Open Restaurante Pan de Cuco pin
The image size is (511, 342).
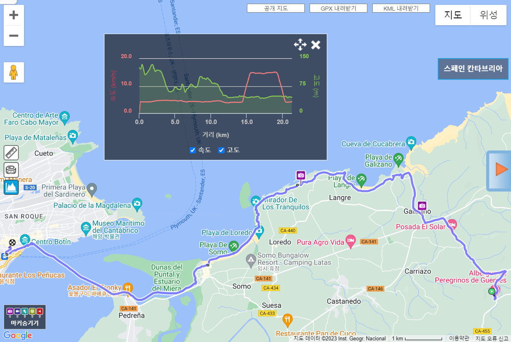tap(288, 320)
